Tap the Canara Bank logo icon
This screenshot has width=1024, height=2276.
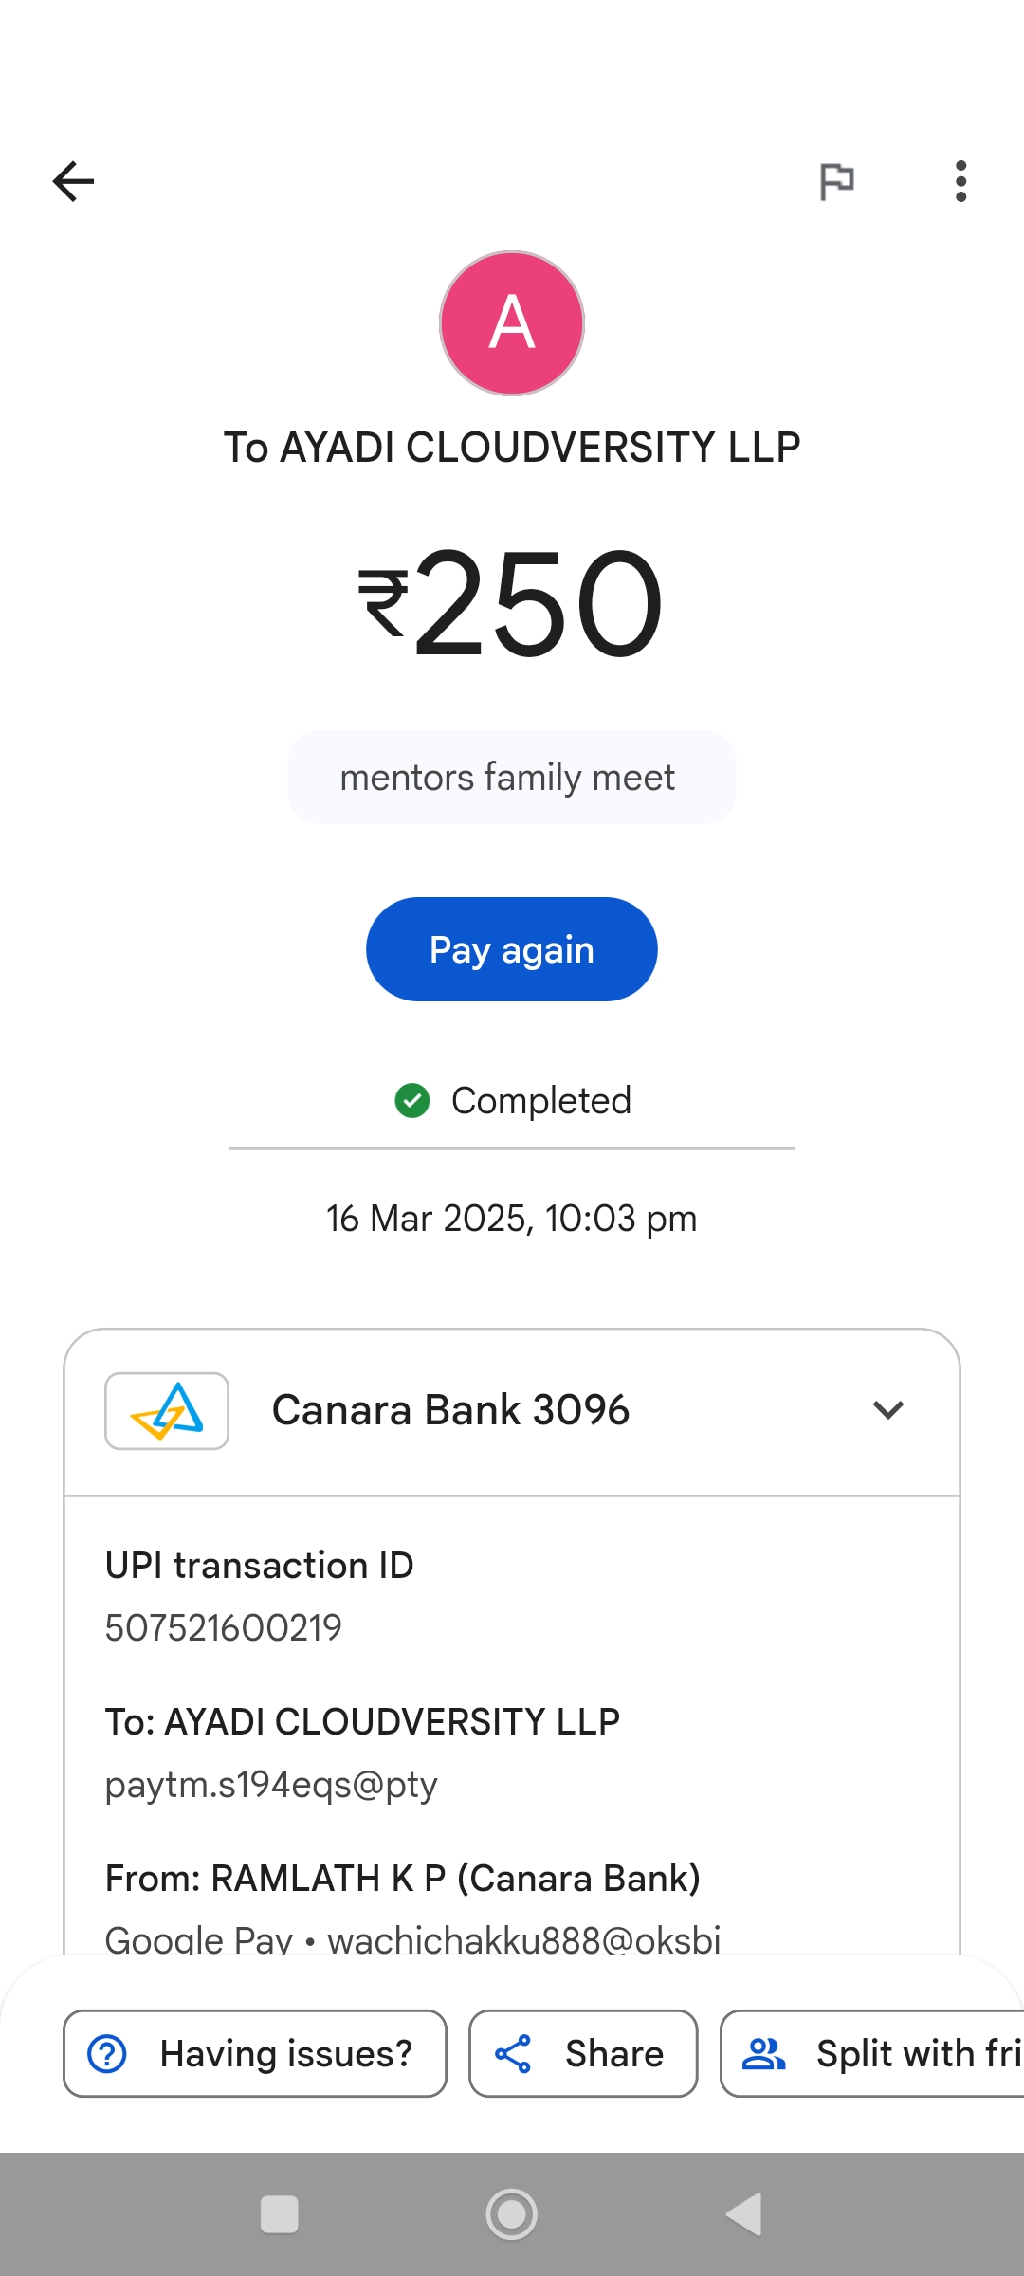click(167, 1410)
